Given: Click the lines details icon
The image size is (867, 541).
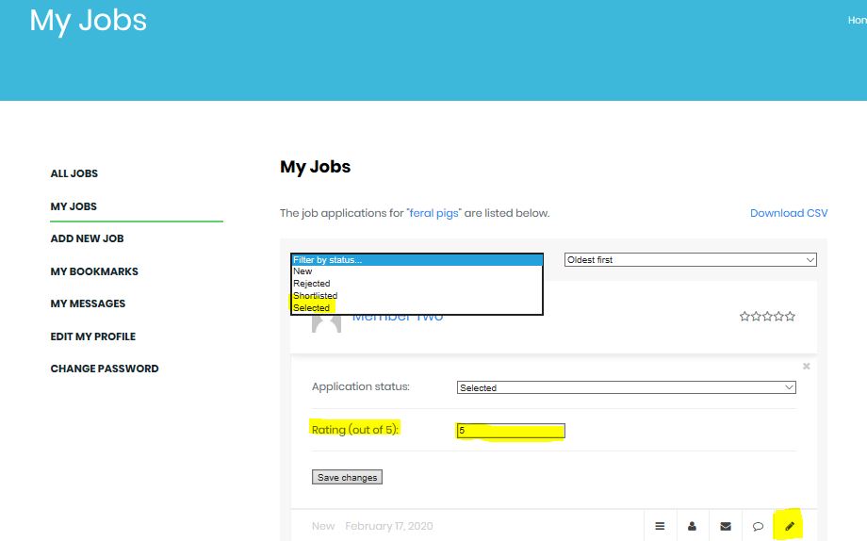Looking at the screenshot, I should [x=660, y=526].
